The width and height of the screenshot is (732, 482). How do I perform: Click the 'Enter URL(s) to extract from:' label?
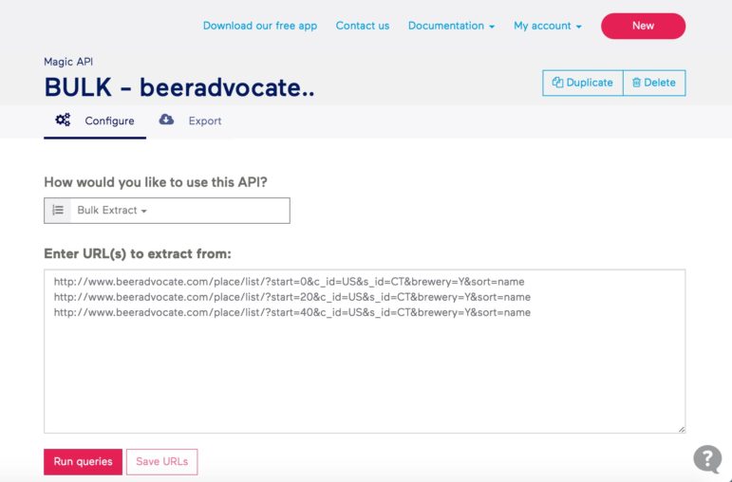click(138, 253)
